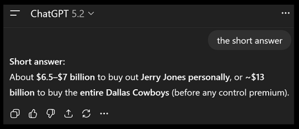Share the response using the share icon
The image size is (299, 129).
tap(68, 113)
